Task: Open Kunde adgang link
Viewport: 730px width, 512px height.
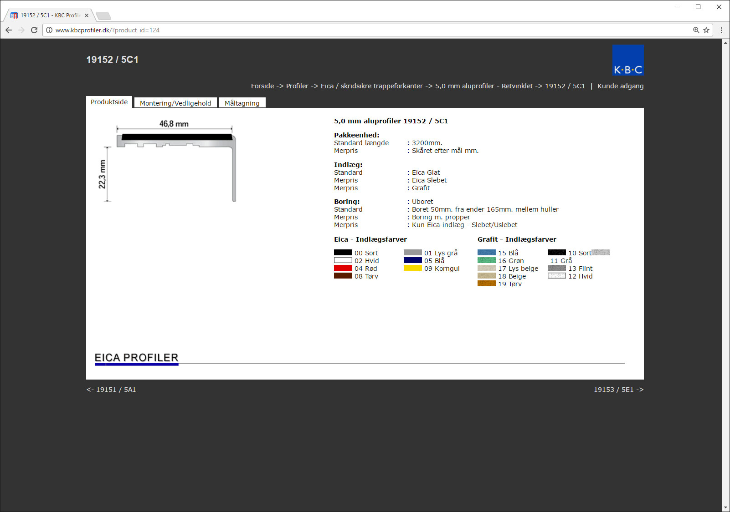Action: click(x=621, y=86)
